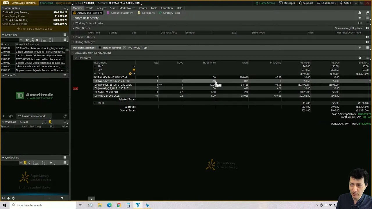Open Windows Task View icon
This screenshot has height=209, width=372.
coord(81,205)
